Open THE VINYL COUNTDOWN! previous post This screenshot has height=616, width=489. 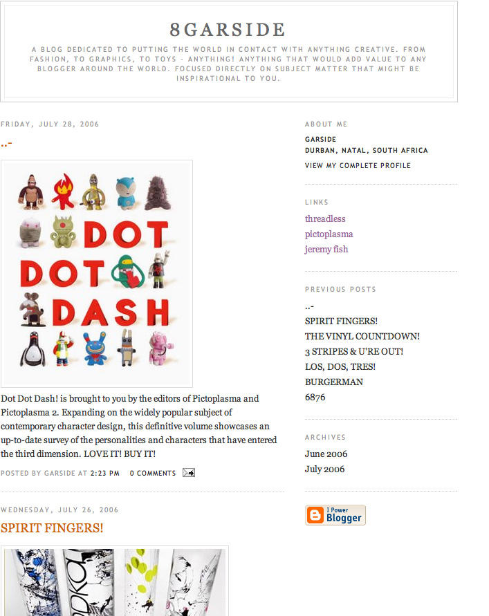click(x=362, y=336)
